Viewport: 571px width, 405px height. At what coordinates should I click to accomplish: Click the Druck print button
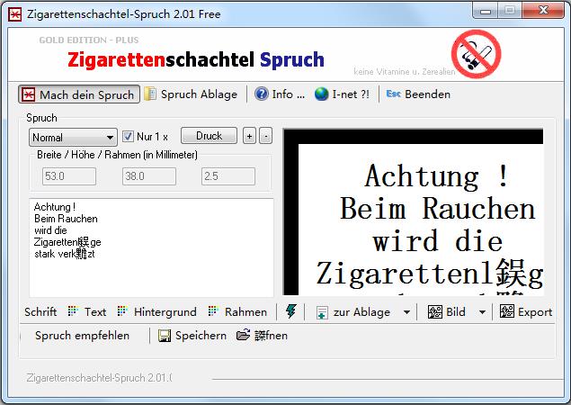(209, 136)
